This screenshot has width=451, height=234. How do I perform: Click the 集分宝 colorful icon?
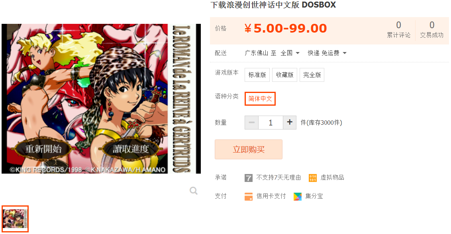pos(297,196)
